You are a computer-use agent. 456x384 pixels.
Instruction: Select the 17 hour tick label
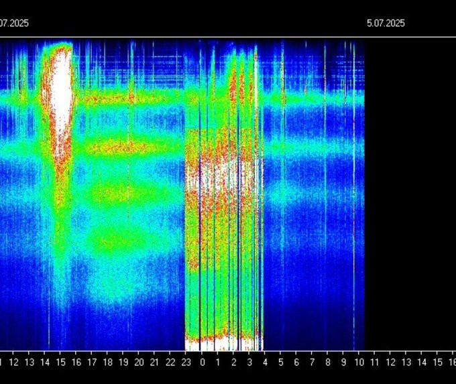pyautogui.click(x=92, y=363)
